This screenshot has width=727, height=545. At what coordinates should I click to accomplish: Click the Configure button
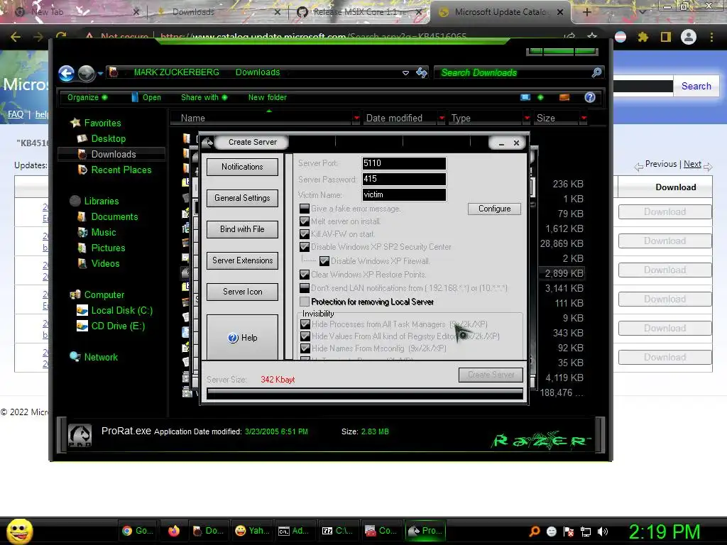[494, 209]
